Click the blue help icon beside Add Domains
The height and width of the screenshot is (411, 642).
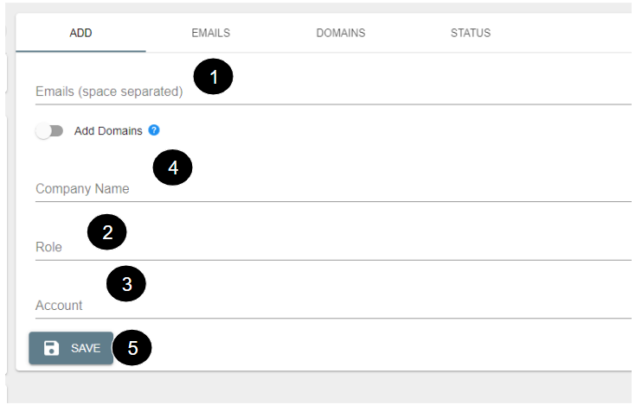(x=154, y=130)
